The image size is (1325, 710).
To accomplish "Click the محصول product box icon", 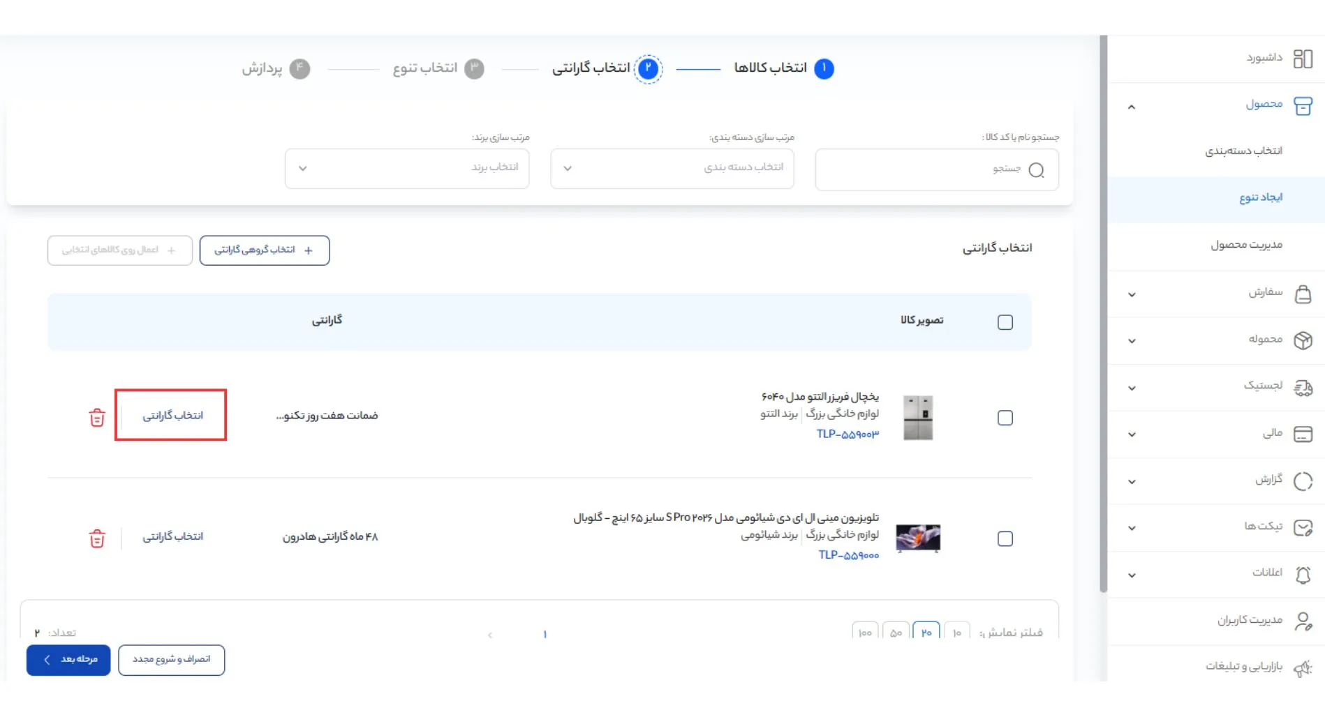I will tap(1303, 106).
